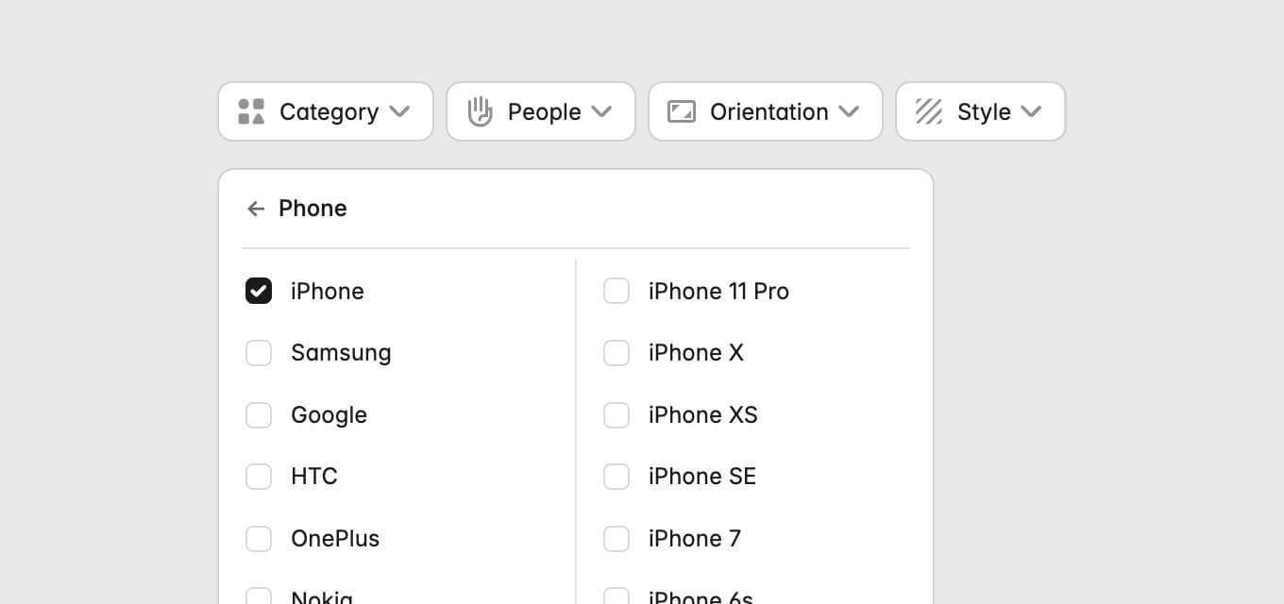Click the Category grid icon

(251, 111)
